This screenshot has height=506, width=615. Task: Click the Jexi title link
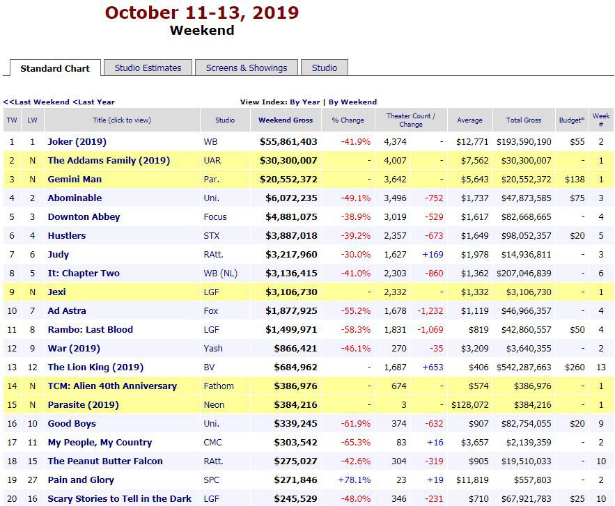click(57, 292)
